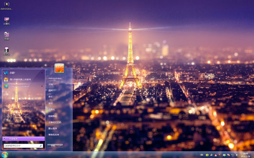
Task: Open the 计算机 (Computer) desktop icon
Action: click(x=6, y=21)
